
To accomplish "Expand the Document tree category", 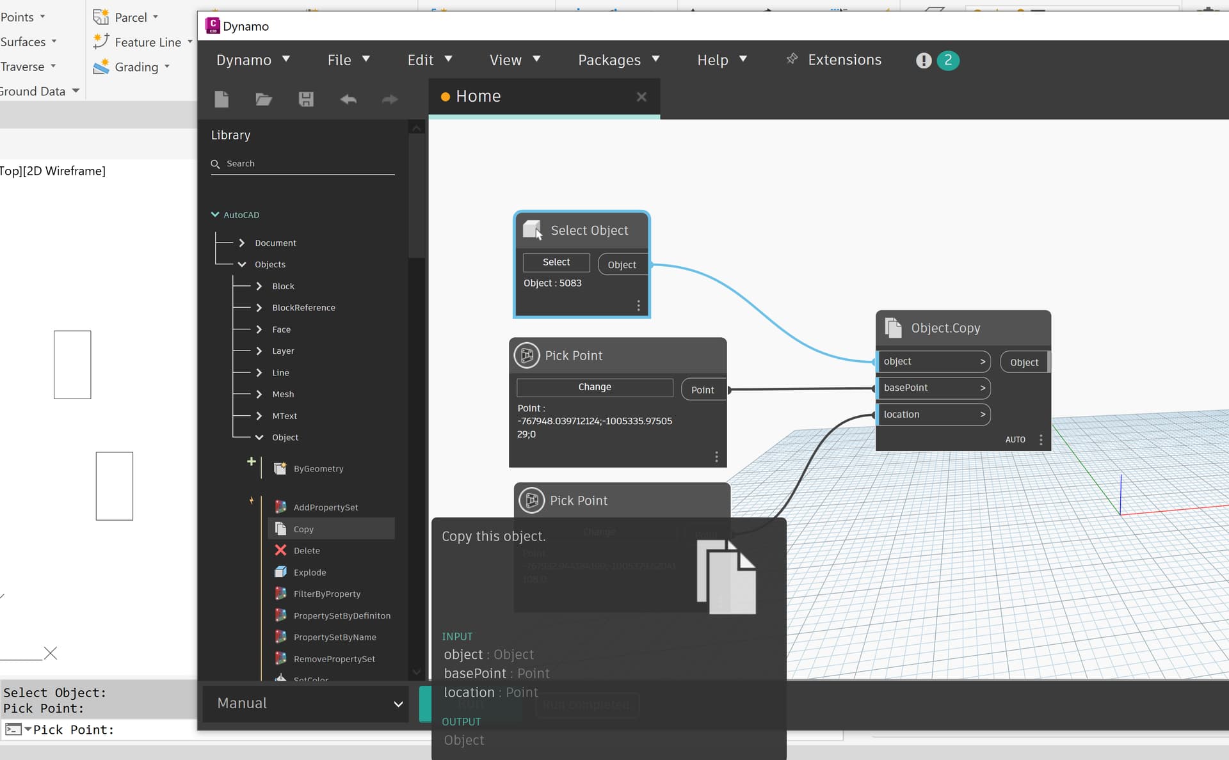I will [242, 243].
